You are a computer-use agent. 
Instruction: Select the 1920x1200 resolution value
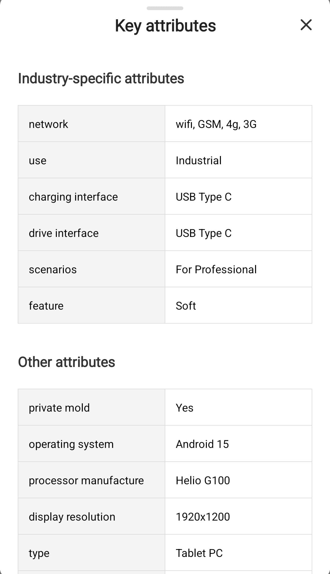[203, 517]
